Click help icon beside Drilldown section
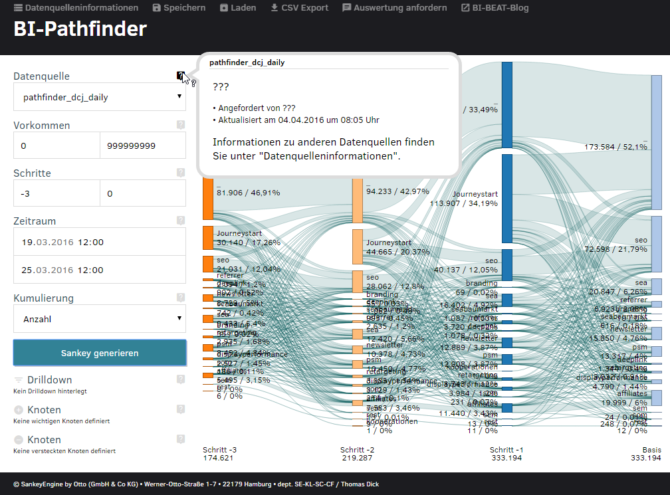Screen dimensions: 670x495 pos(180,379)
